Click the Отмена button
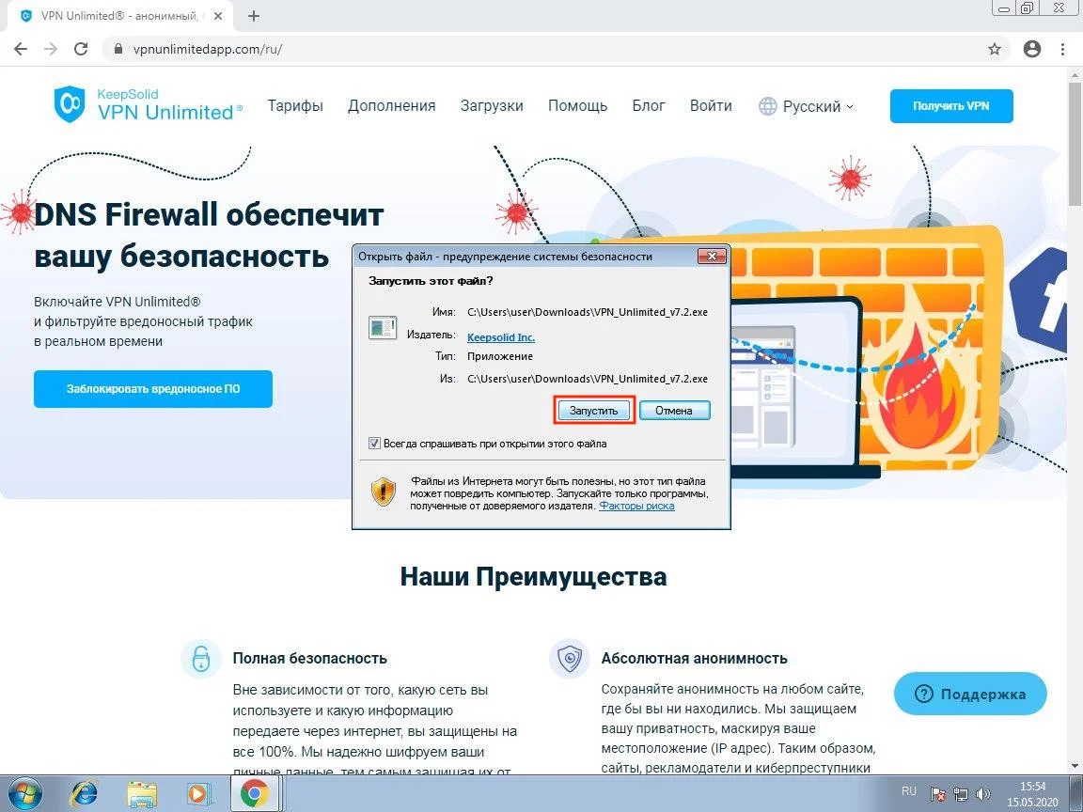The image size is (1083, 812). [674, 411]
